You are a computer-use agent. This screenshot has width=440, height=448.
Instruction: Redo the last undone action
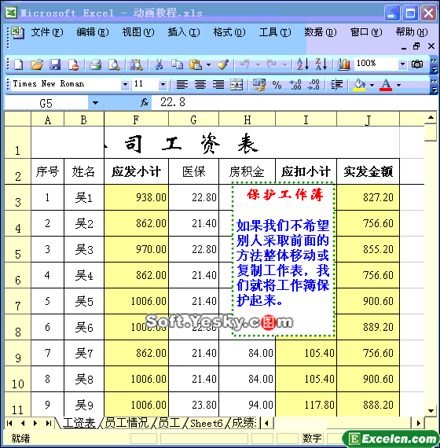[271, 64]
